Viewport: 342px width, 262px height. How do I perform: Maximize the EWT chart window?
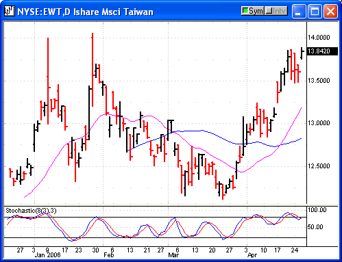tap(315, 12)
